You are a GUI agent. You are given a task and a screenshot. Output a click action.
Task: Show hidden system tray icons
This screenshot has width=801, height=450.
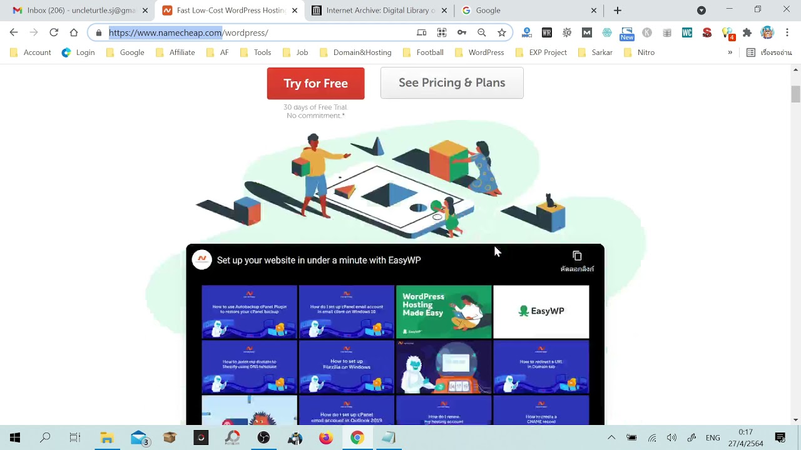611,437
